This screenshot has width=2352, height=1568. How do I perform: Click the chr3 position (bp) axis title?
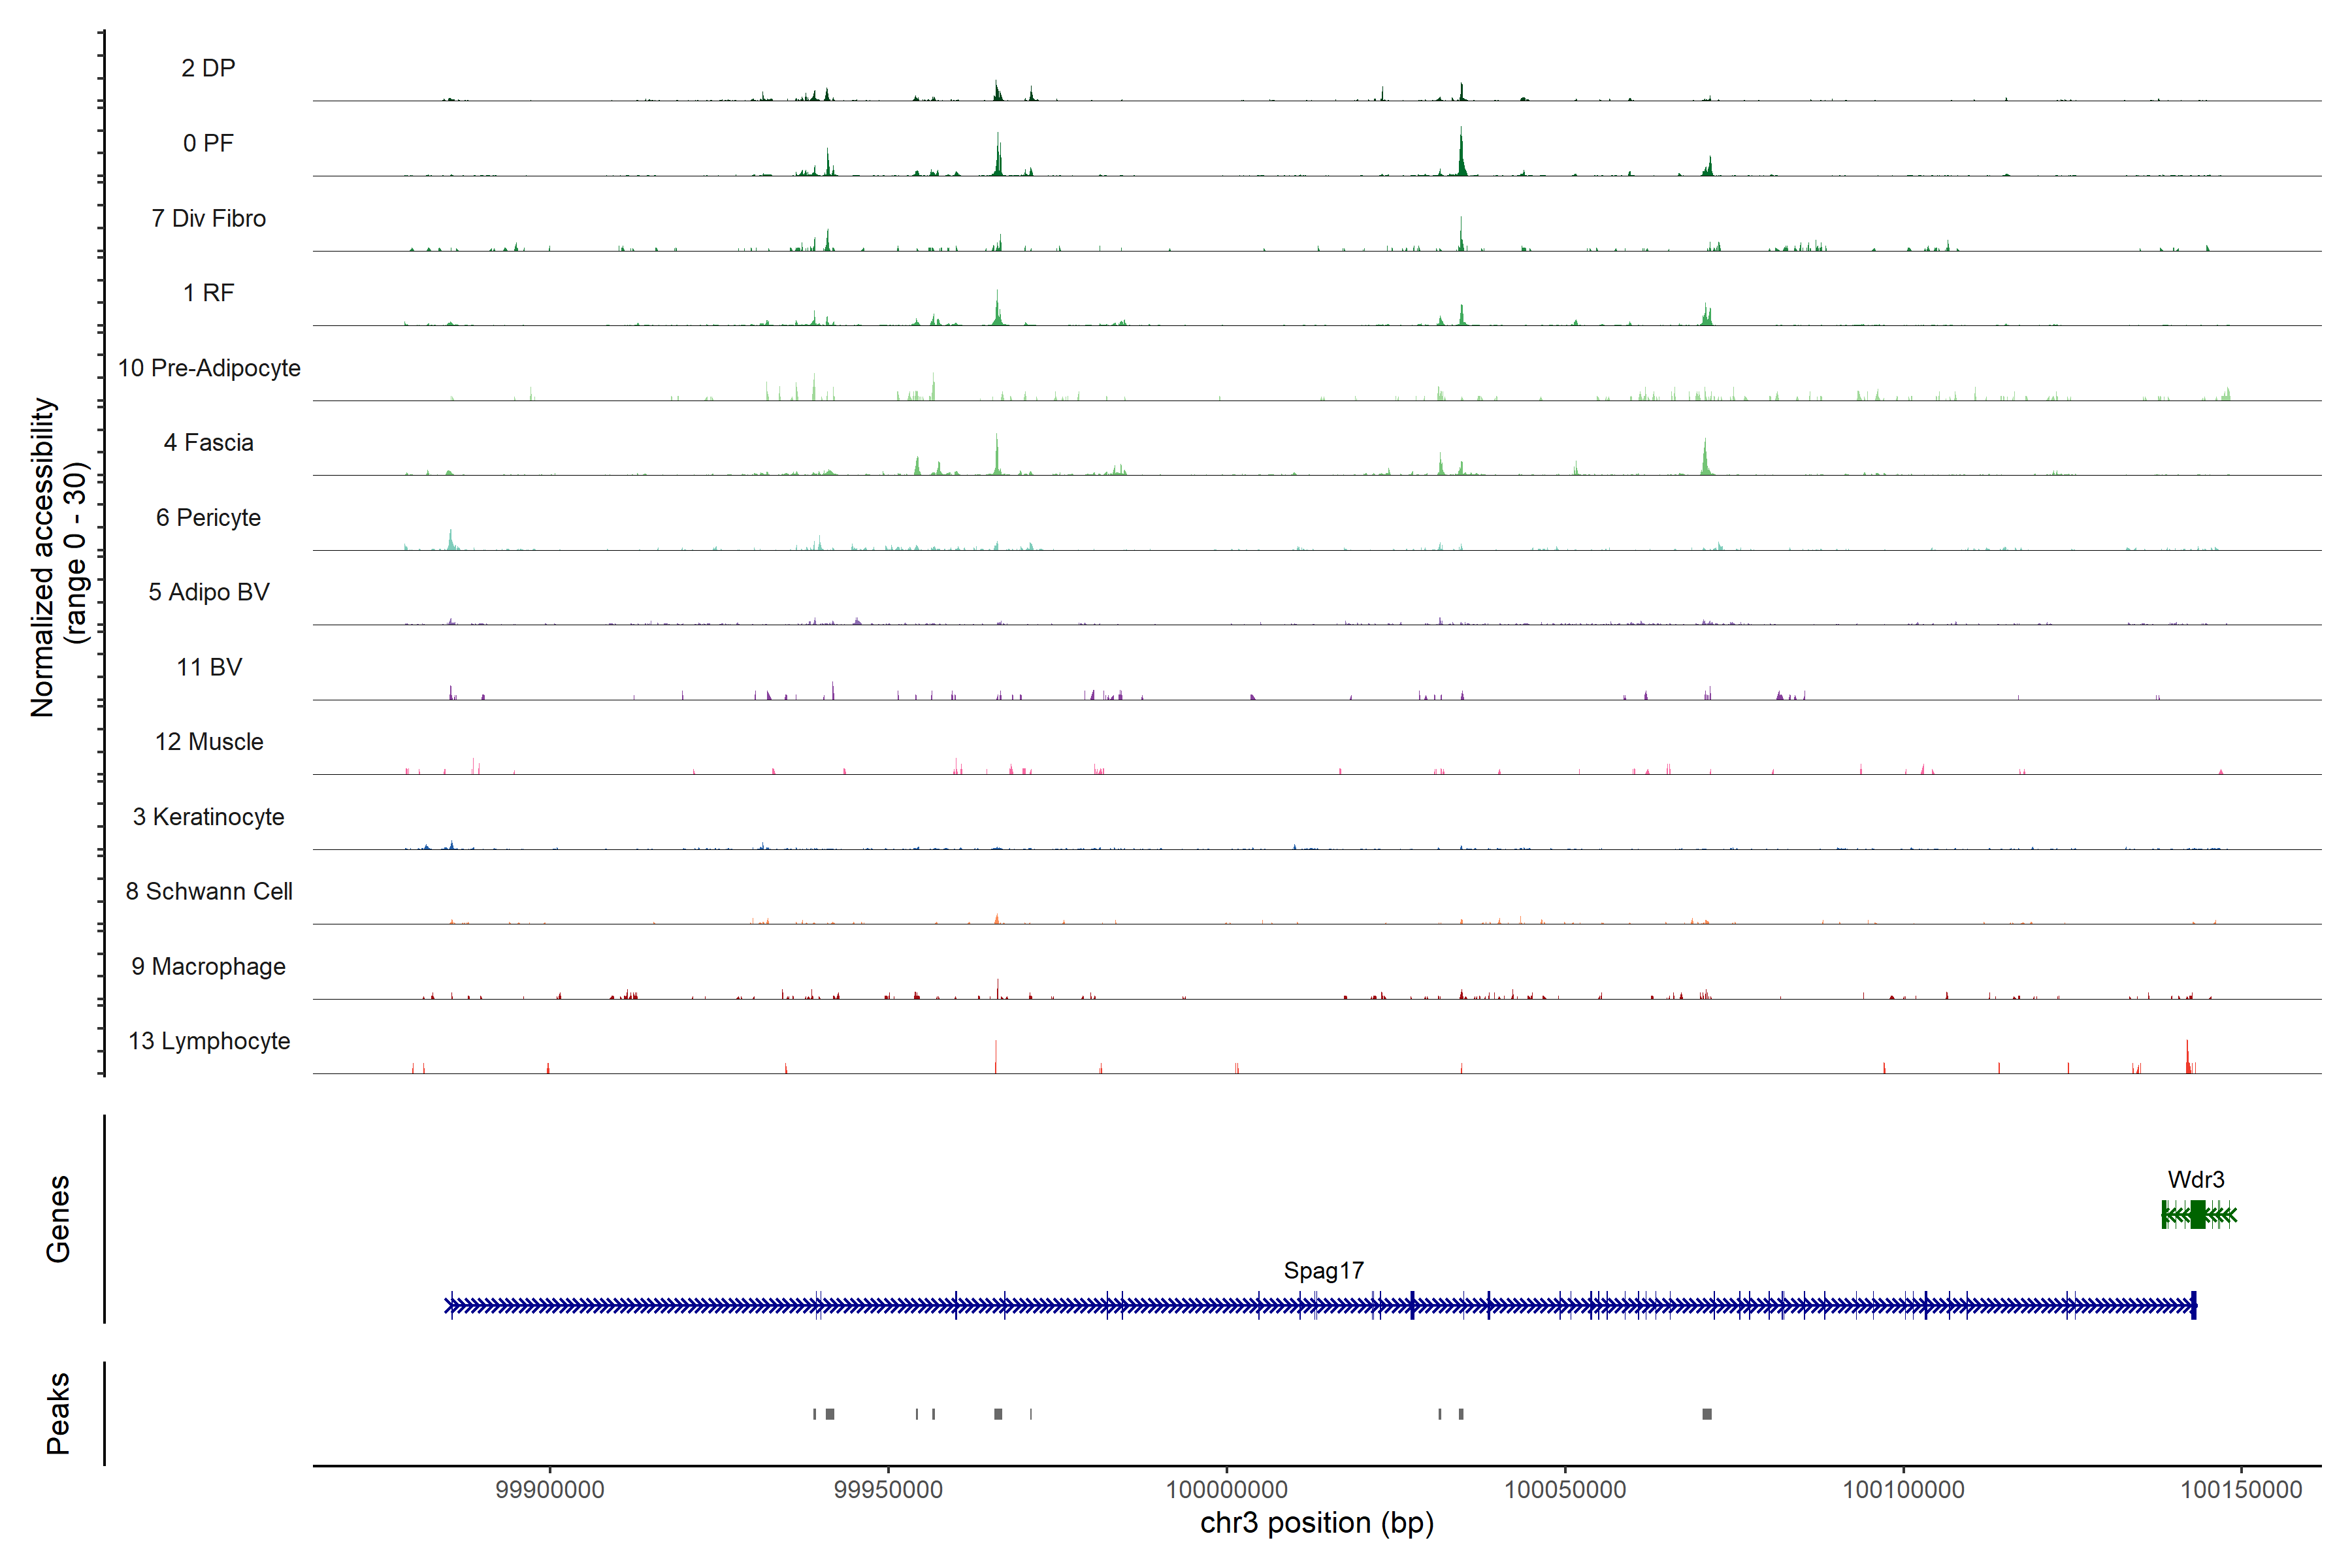pyautogui.click(x=1316, y=1523)
